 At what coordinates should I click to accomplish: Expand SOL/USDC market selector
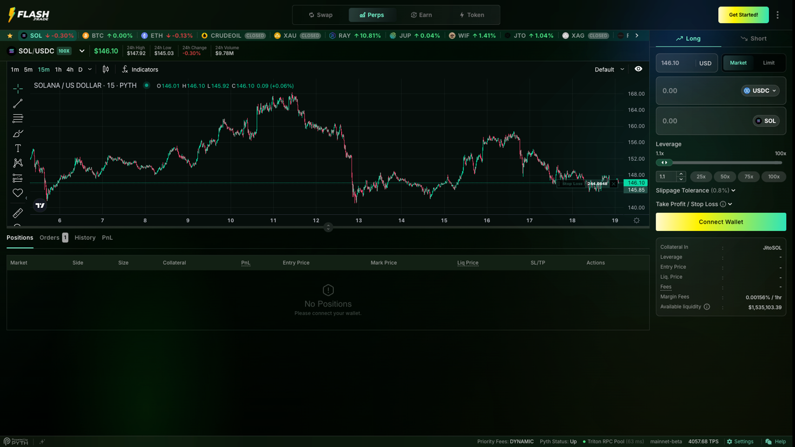point(82,51)
